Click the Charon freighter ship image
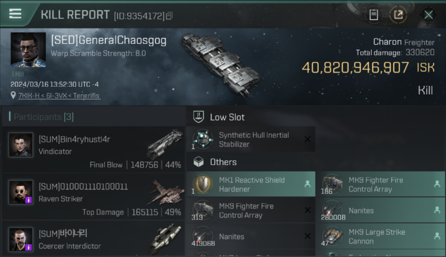Viewport: 446px width, 257px height. coord(220,65)
